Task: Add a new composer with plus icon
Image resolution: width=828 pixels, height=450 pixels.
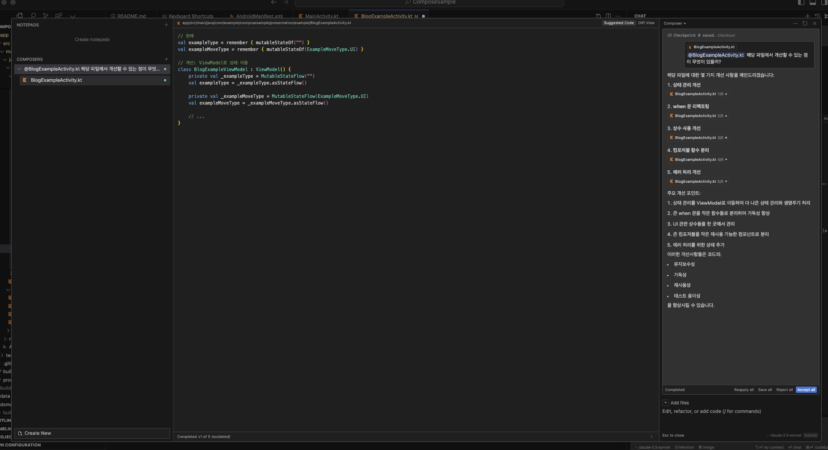Action: point(166,59)
